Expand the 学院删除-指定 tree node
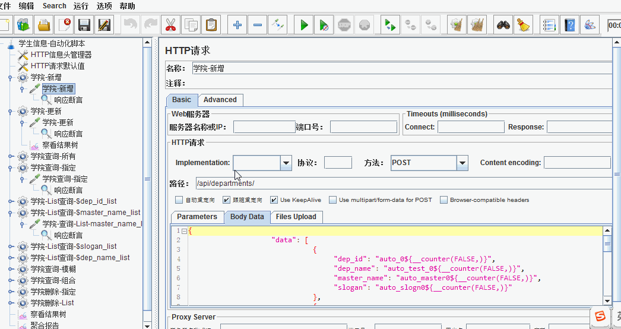Image resolution: width=621 pixels, height=329 pixels. [10, 292]
